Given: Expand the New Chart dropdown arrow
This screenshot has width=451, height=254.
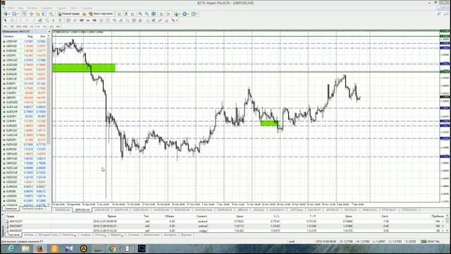Looking at the screenshot, I should (x=9, y=14).
